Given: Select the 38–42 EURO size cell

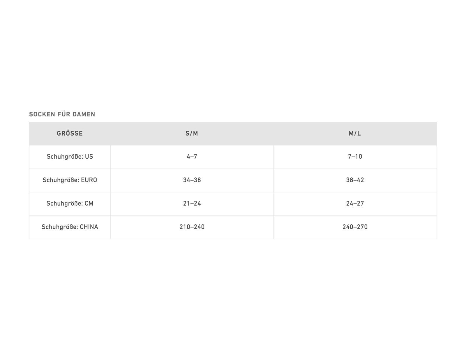Looking at the screenshot, I should click(x=355, y=180).
